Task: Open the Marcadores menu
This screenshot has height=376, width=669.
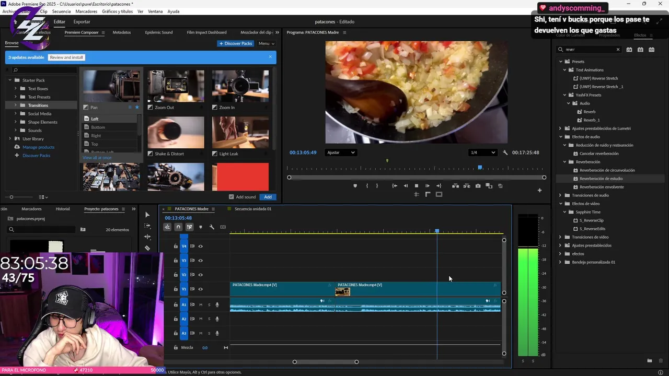Action: click(x=86, y=11)
